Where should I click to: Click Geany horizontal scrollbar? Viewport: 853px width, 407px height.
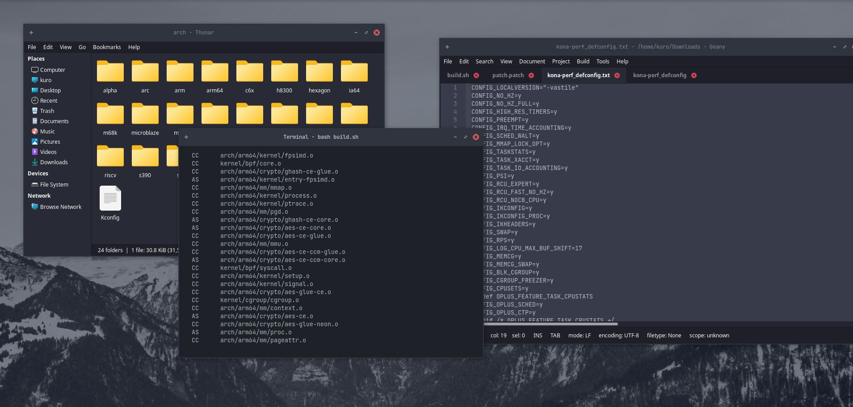pos(550,324)
